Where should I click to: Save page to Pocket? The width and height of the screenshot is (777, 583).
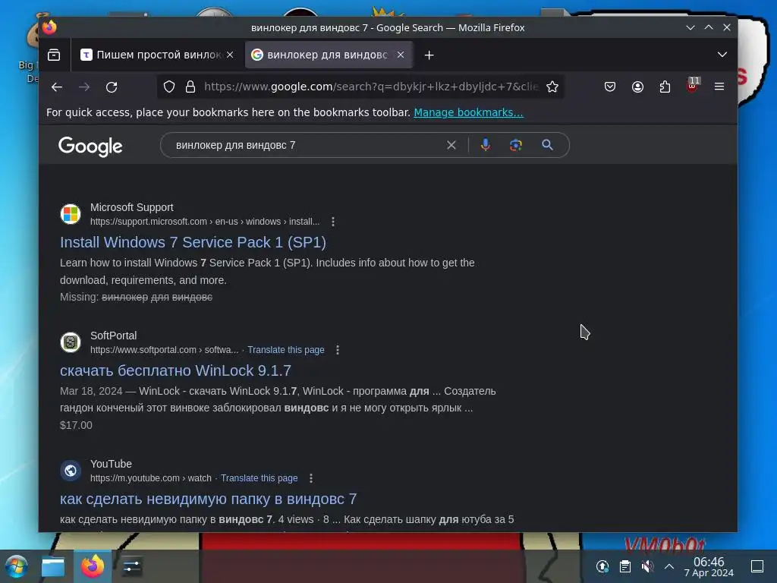(610, 87)
